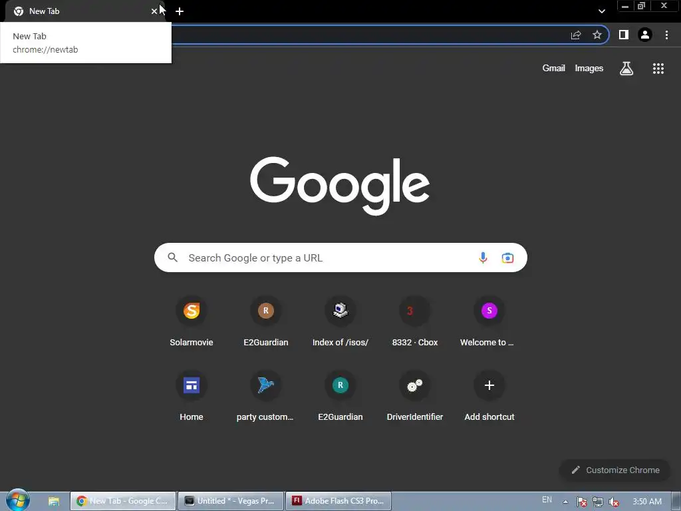
Task: Open Google Images link
Action: (589, 69)
